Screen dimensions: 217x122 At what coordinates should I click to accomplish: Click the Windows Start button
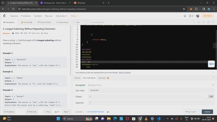[x=58, y=119]
